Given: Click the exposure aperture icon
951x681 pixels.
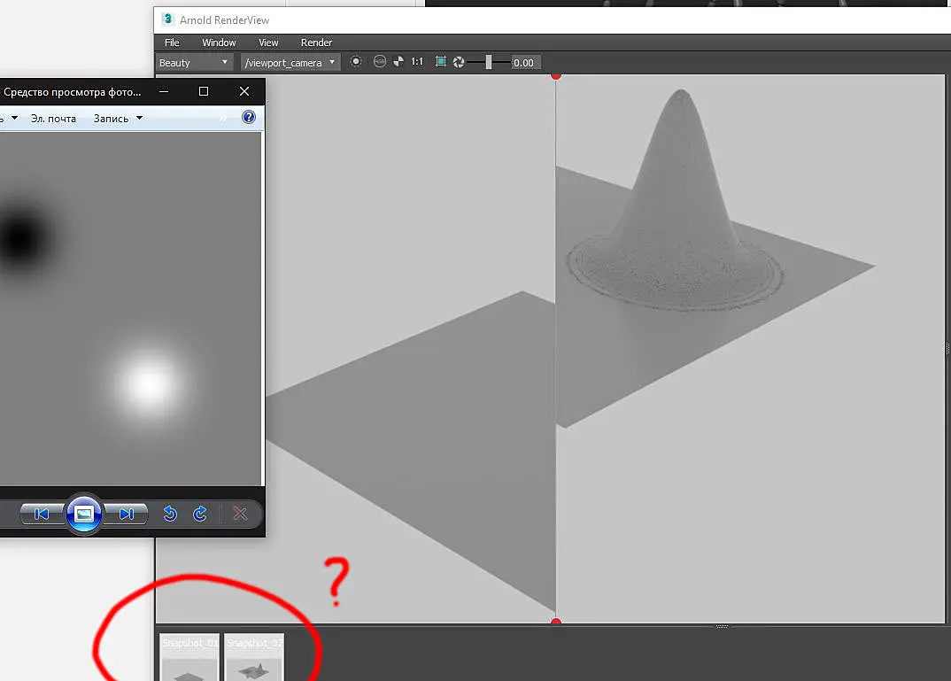Looking at the screenshot, I should pos(459,62).
